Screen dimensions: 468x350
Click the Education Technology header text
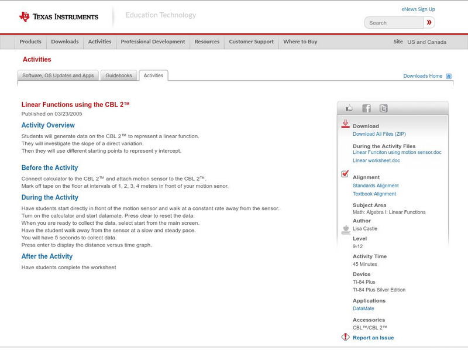(x=161, y=15)
